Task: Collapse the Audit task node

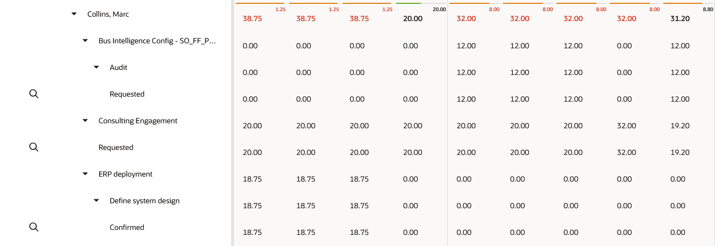Action: 96,67
